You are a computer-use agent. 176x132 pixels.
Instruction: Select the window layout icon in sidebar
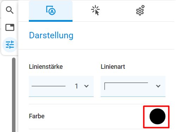(x=10, y=27)
